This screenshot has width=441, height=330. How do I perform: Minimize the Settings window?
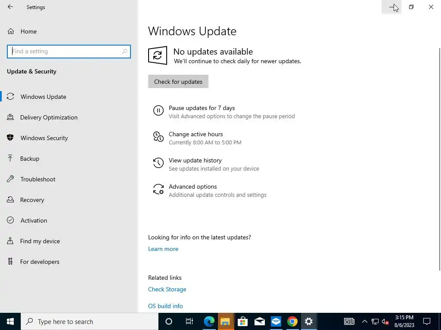(x=391, y=7)
